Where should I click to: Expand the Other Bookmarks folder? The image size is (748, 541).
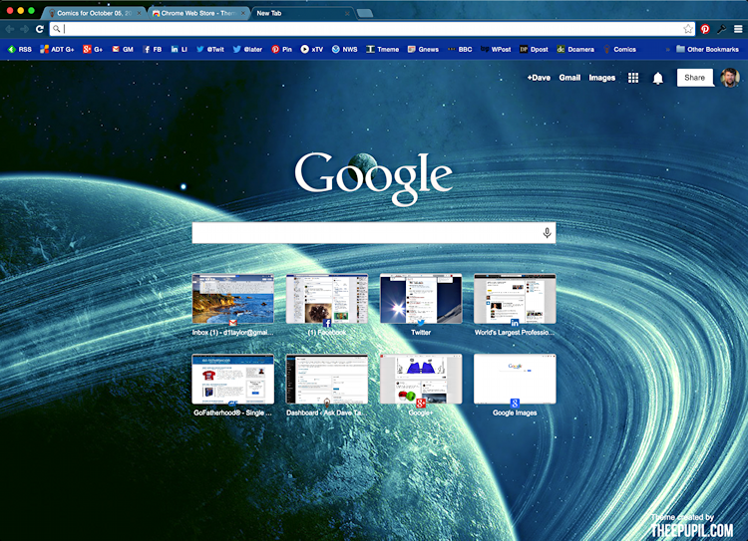click(707, 49)
